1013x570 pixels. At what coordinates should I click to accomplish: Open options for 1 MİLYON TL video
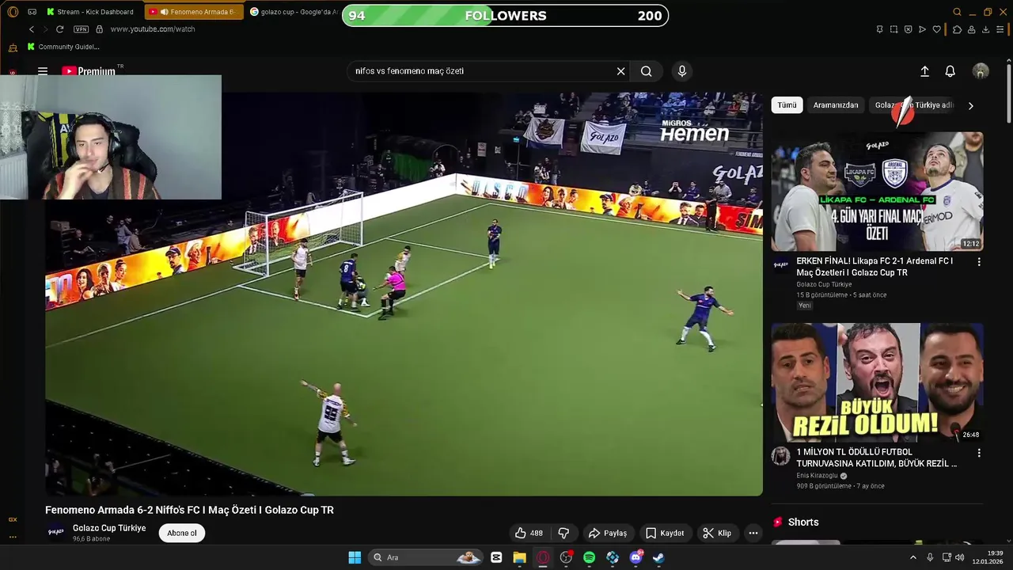pos(979,453)
